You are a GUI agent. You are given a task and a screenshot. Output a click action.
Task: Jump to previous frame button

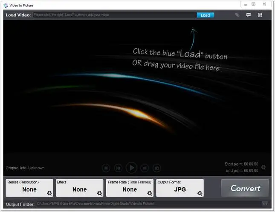tap(118, 168)
